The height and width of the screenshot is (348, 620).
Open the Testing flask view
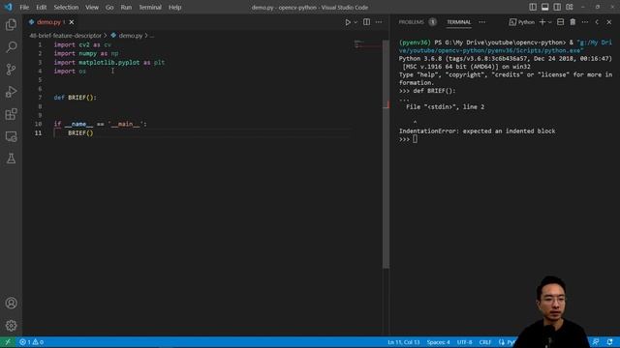pyautogui.click(x=11, y=159)
